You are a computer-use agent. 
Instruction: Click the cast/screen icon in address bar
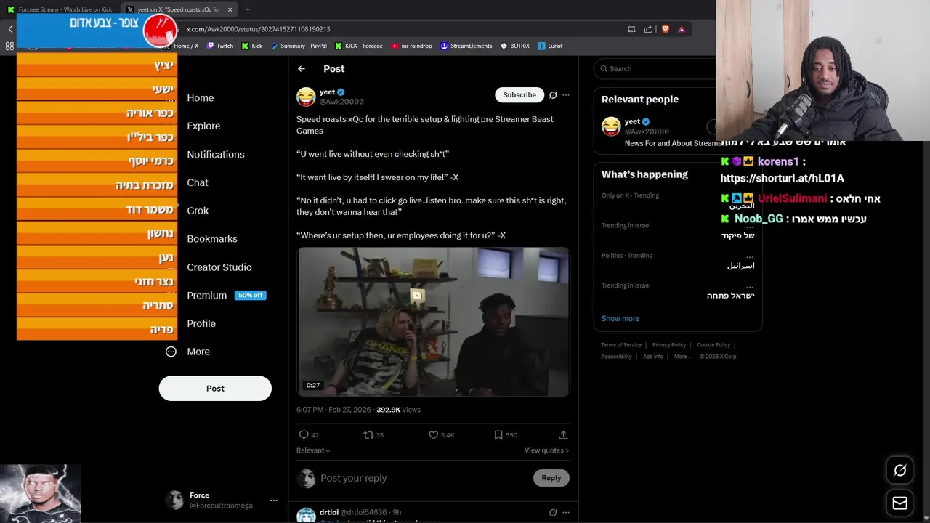coord(631,29)
